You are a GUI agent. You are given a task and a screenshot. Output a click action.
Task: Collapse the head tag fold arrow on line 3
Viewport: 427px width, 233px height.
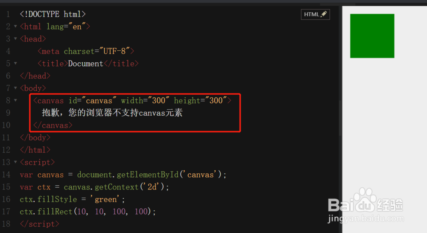15,39
